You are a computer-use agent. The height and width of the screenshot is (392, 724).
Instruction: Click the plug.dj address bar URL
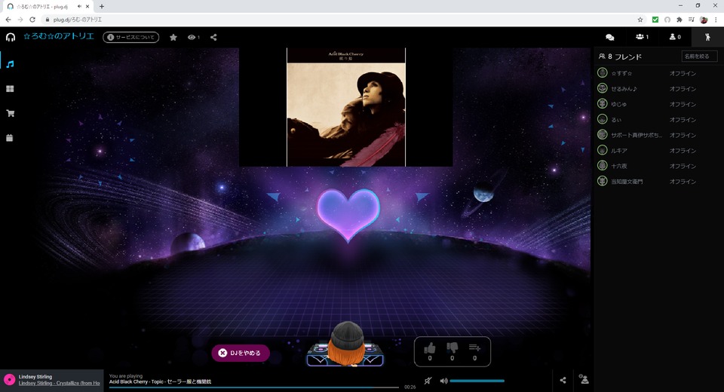(77, 20)
